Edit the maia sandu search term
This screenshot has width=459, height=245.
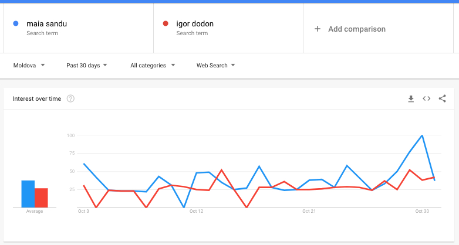coord(46,23)
